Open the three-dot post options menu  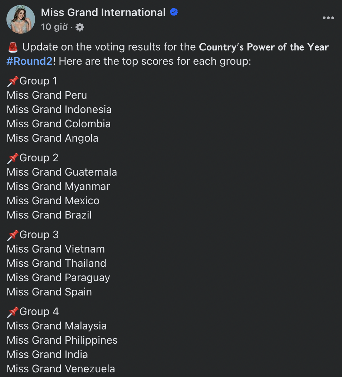(328, 18)
